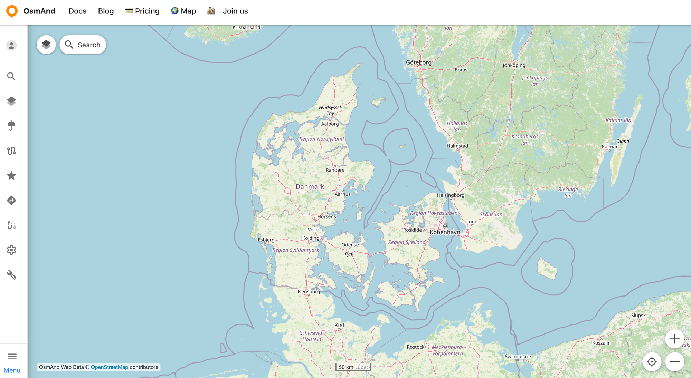691x378 pixels.
Task: Open navigation route directions icon
Action: point(11,201)
